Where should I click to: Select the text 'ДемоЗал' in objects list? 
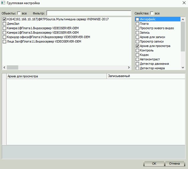tap(13, 24)
